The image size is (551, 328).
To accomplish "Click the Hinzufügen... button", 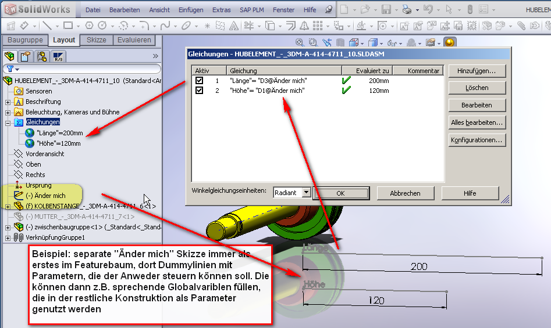I will tap(477, 71).
